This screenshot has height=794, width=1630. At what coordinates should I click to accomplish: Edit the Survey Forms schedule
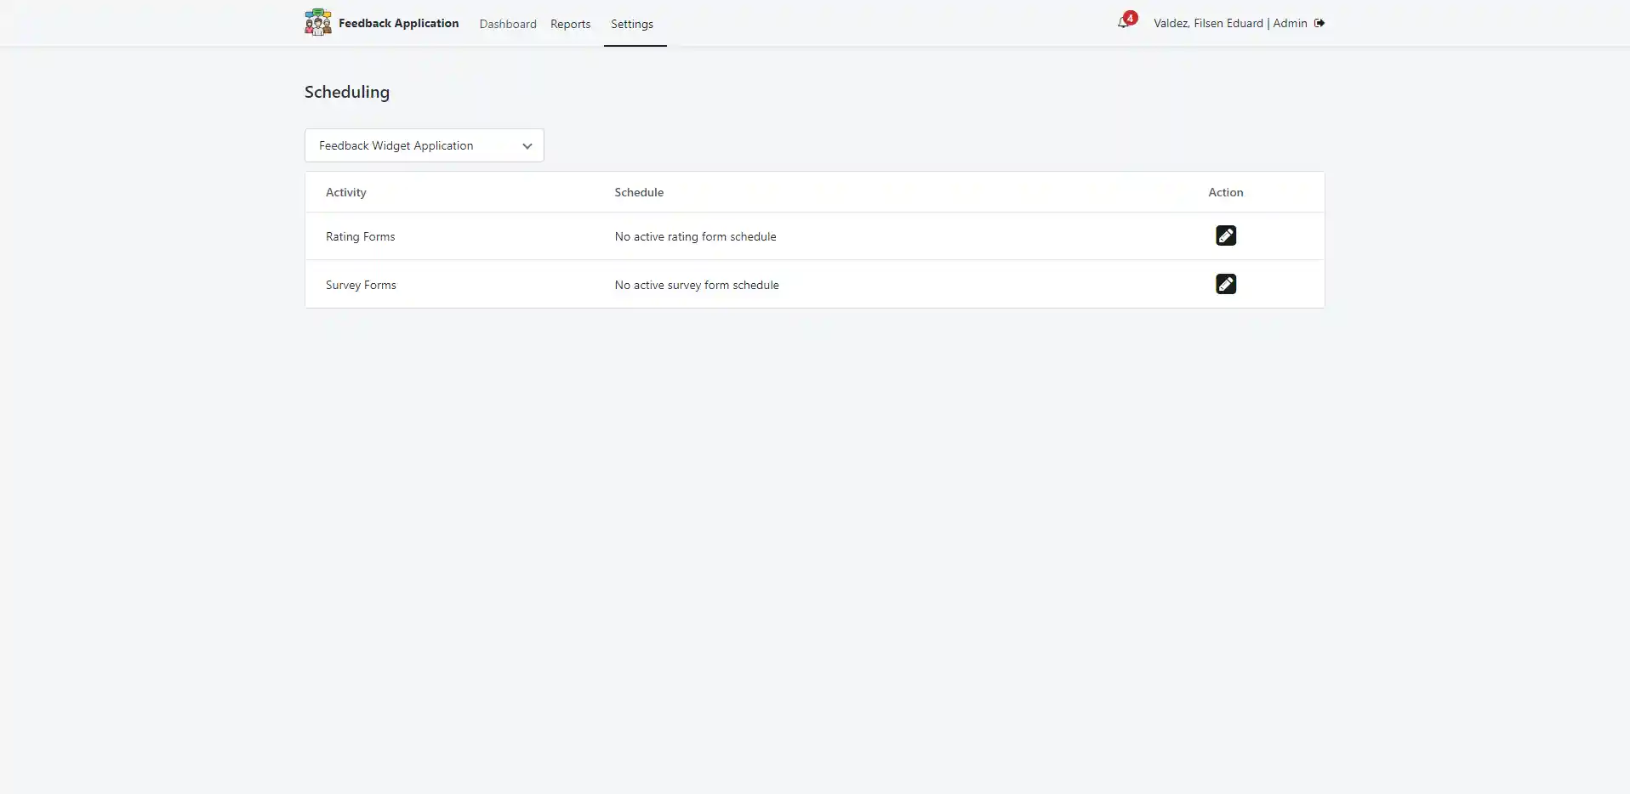(x=1226, y=284)
